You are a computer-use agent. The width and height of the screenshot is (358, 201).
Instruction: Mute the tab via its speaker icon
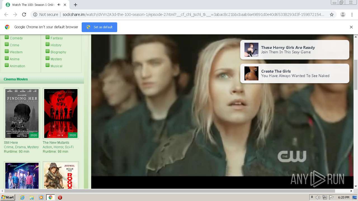point(59,5)
